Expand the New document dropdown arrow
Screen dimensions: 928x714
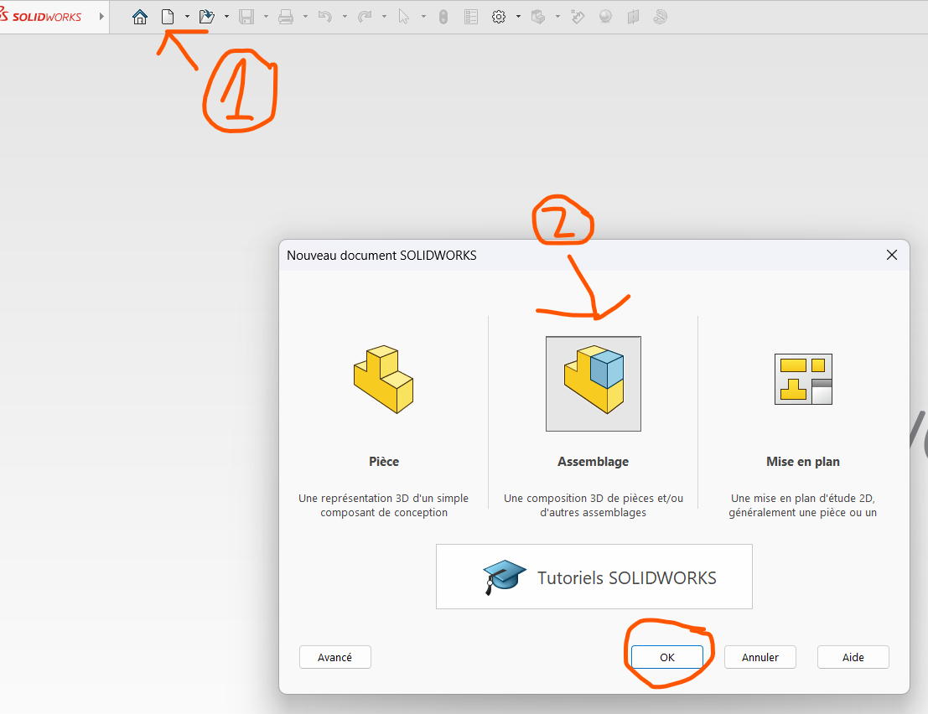point(187,17)
